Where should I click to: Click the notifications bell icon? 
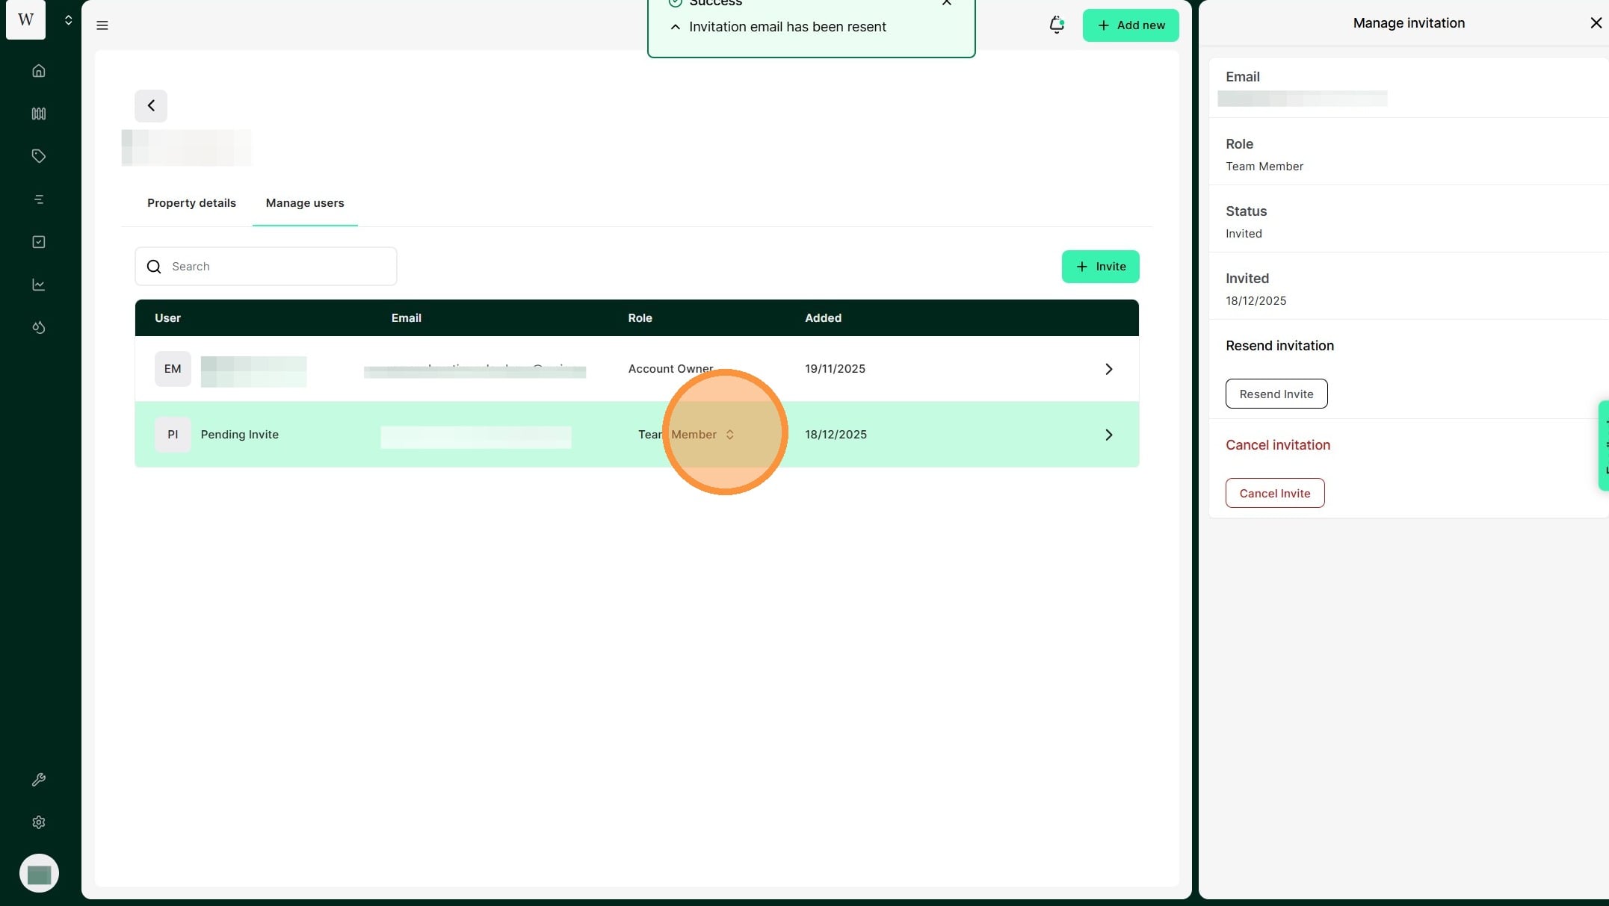point(1056,25)
